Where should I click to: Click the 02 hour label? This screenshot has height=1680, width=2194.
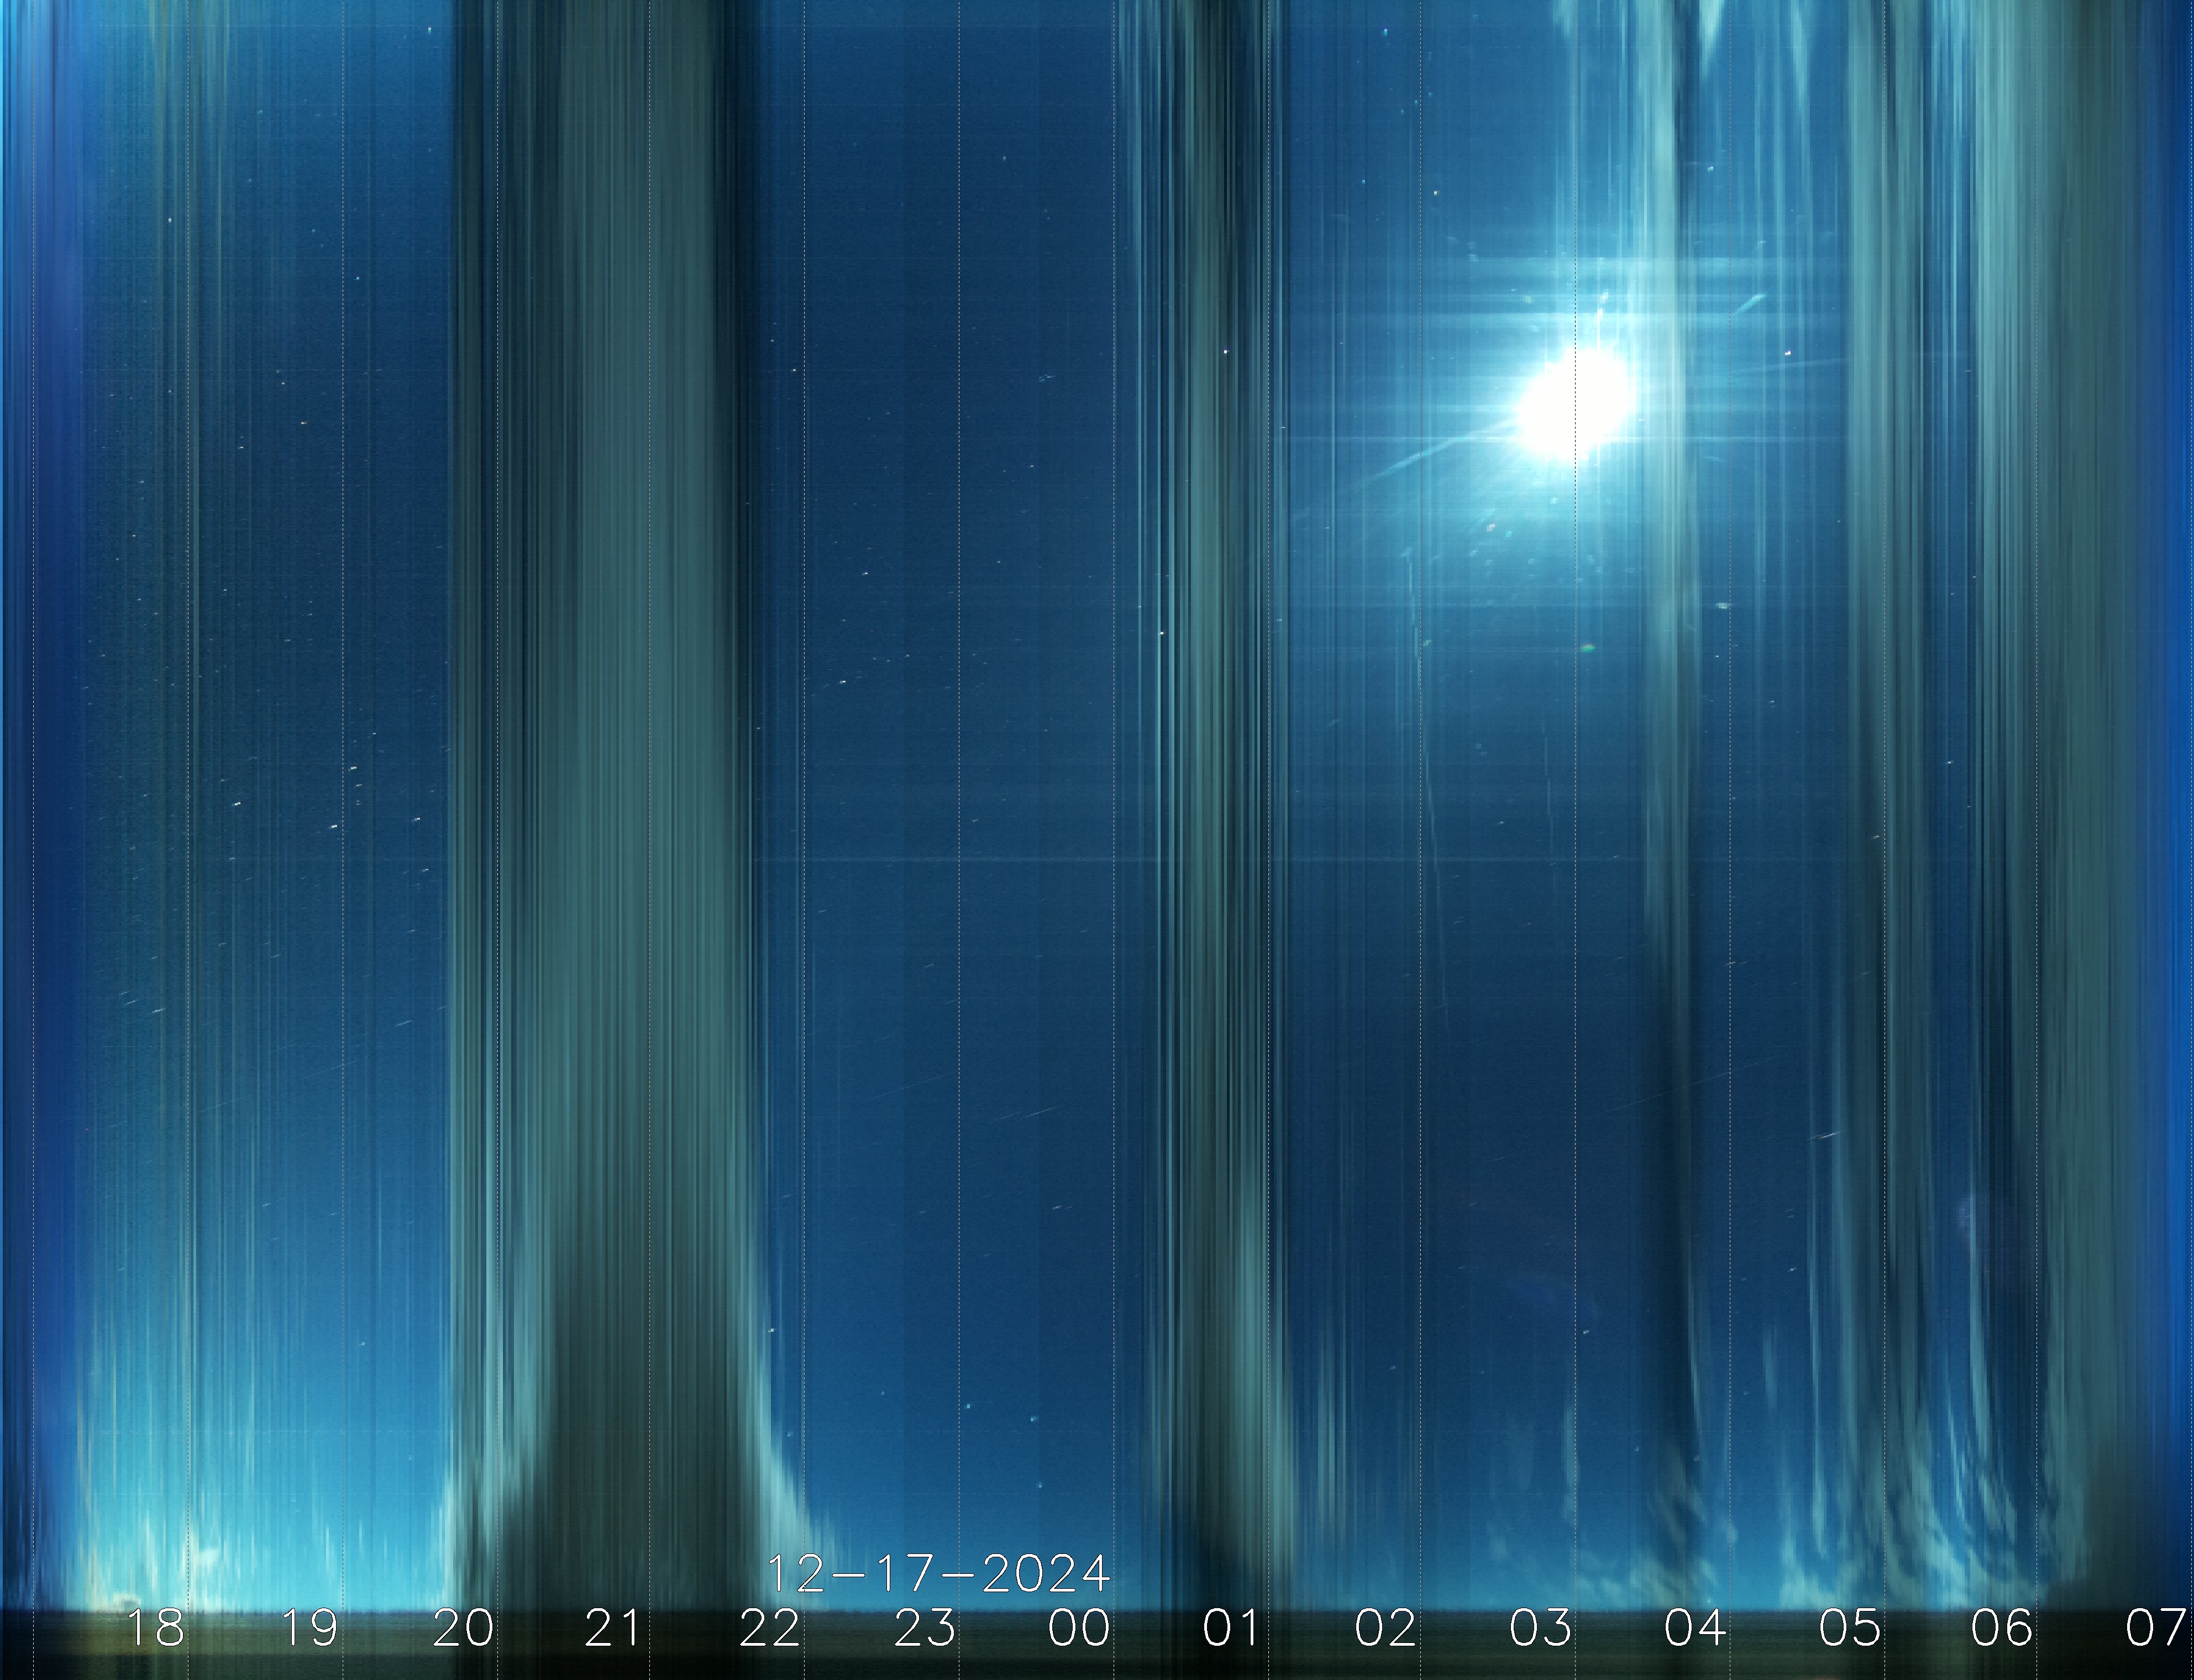(1386, 1628)
